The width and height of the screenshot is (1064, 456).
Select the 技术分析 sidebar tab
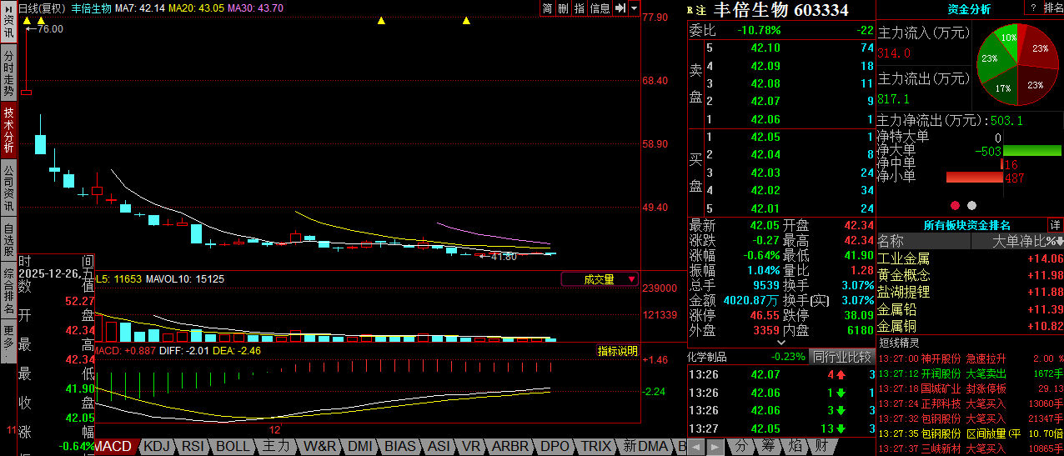8,129
